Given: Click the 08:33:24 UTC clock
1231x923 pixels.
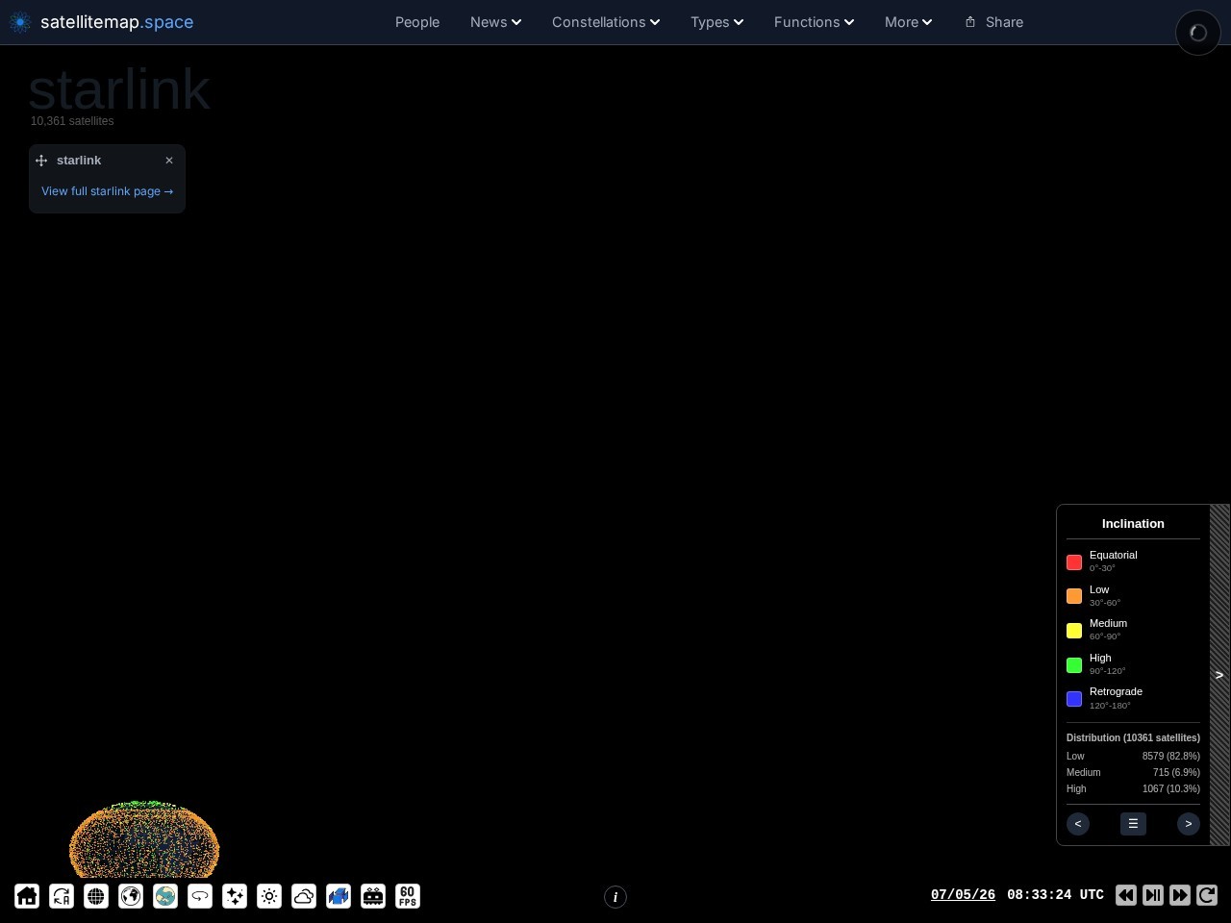Looking at the screenshot, I should [1055, 895].
